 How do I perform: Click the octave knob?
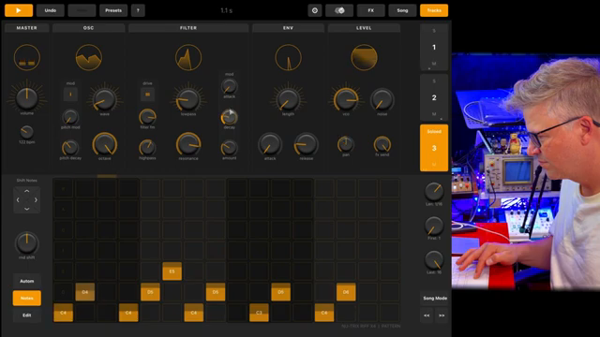pyautogui.click(x=104, y=144)
